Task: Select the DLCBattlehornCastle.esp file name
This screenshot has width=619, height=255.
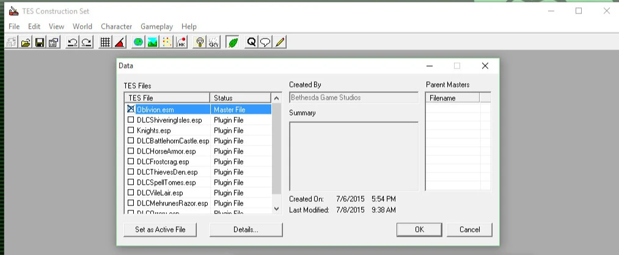Action: click(173, 141)
